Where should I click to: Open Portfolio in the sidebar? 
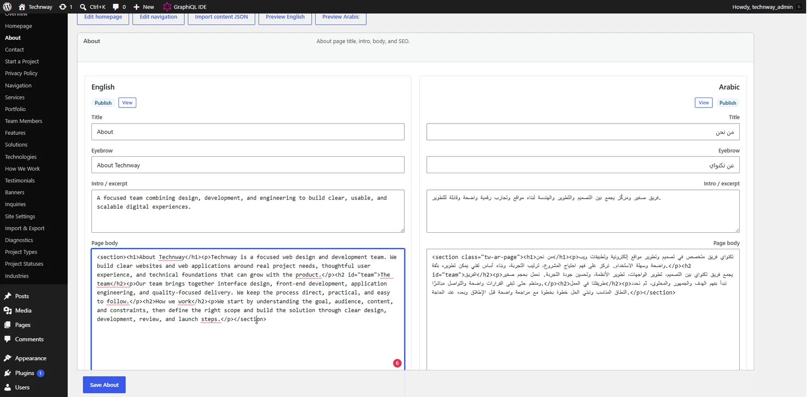pos(15,109)
